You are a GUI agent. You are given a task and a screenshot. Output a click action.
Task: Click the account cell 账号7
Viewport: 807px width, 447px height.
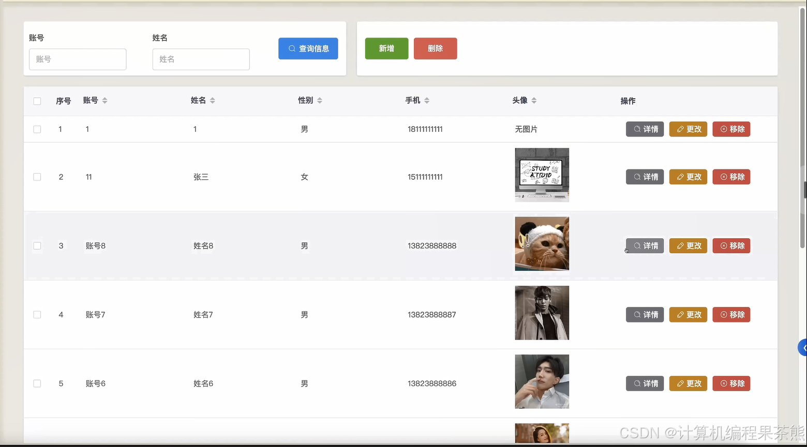[x=96, y=315]
